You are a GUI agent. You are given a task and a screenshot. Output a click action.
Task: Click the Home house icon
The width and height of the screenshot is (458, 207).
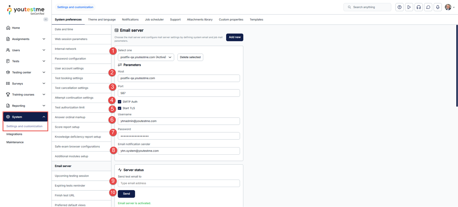coord(8,28)
